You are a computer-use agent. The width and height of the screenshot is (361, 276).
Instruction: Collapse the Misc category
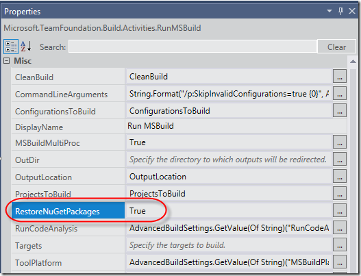click(7, 61)
